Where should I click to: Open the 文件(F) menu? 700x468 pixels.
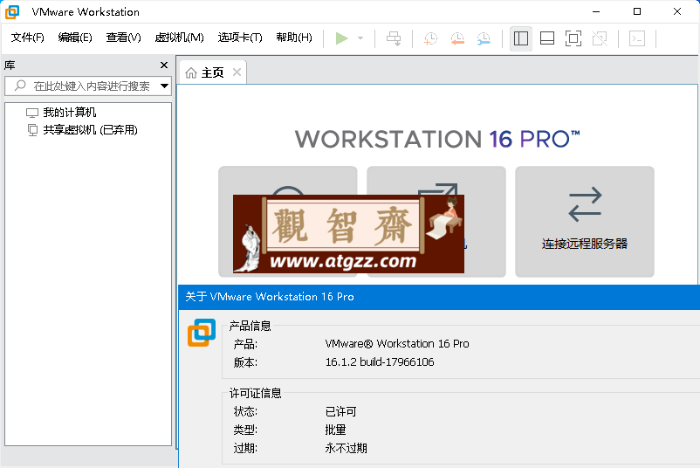coord(28,38)
